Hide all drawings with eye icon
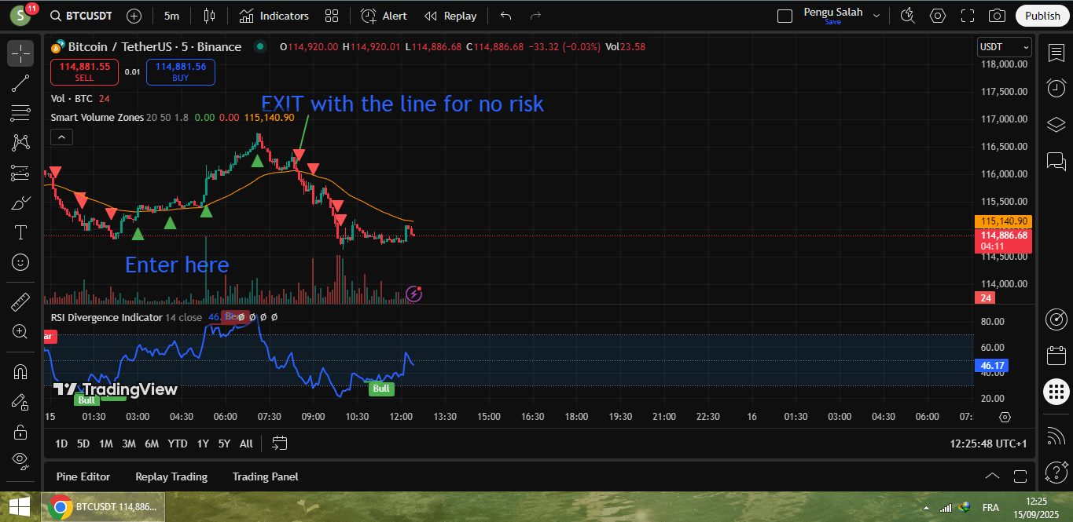Screen dimensions: 1073x522 point(20,461)
